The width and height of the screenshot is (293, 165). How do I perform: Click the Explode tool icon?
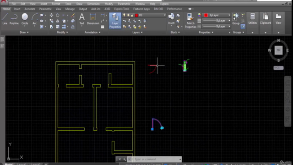point(73,21)
